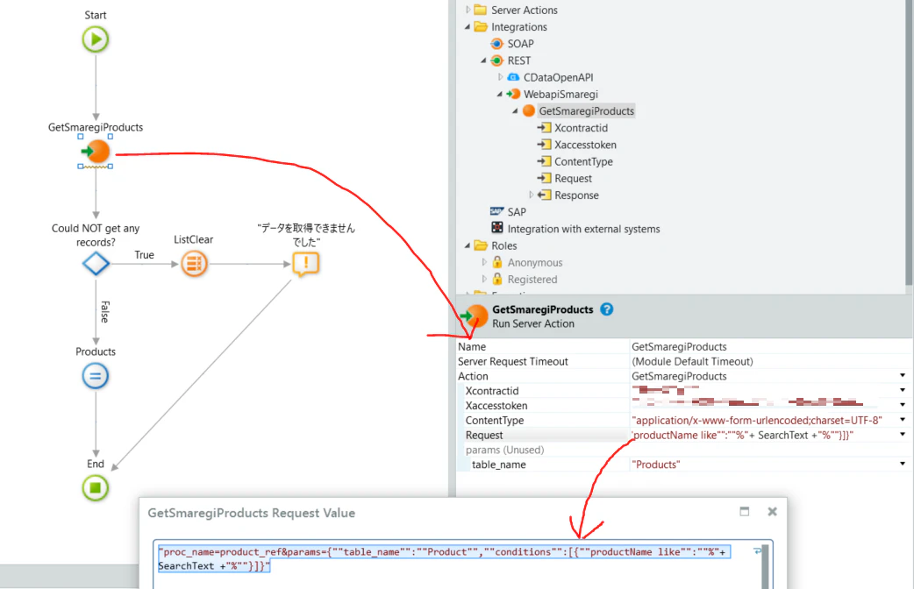This screenshot has width=914, height=589.
Task: Select the exclamation message feedback node
Action: coord(306,264)
